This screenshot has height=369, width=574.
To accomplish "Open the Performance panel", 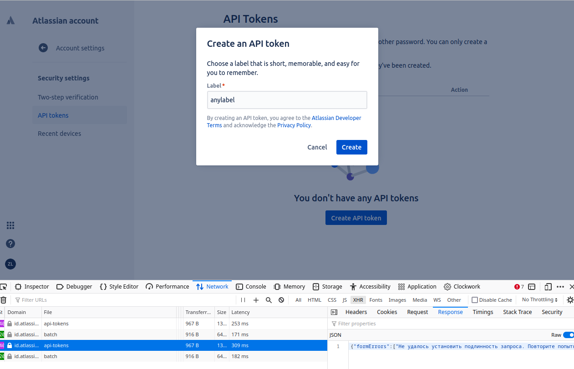I will pyautogui.click(x=167, y=287).
